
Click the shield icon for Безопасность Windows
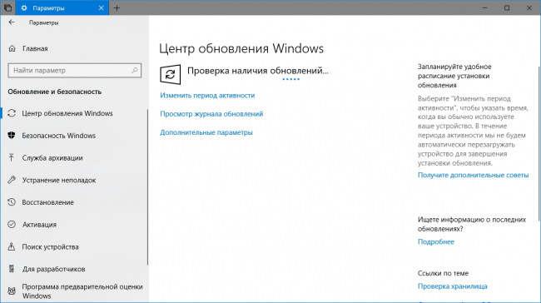pyautogui.click(x=12, y=136)
